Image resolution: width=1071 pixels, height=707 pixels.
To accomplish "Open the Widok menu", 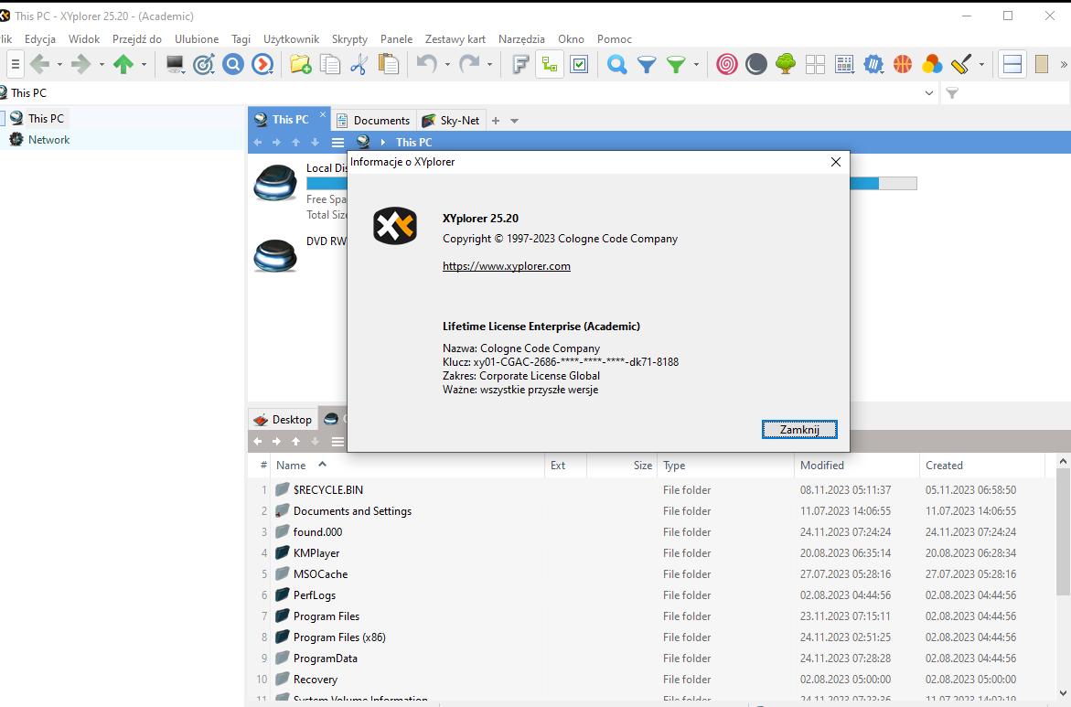I will coord(84,39).
